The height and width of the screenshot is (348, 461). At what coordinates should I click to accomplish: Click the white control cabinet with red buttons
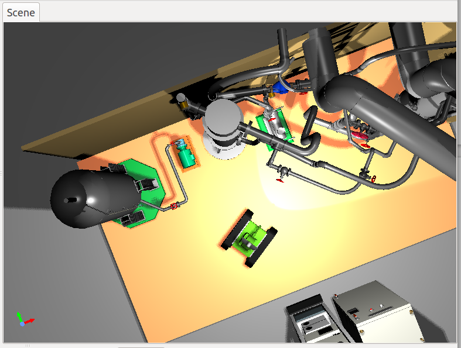point(378,313)
